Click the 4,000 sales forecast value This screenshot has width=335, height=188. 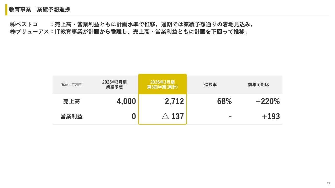(126, 101)
